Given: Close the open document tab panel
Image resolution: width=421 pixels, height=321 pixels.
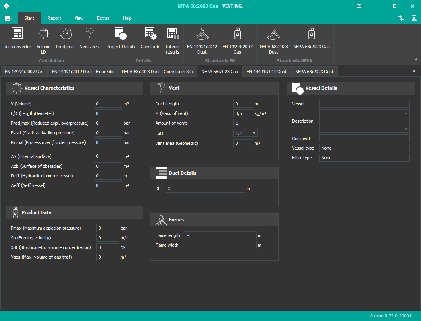Looking at the screenshot, I should click(x=414, y=71).
